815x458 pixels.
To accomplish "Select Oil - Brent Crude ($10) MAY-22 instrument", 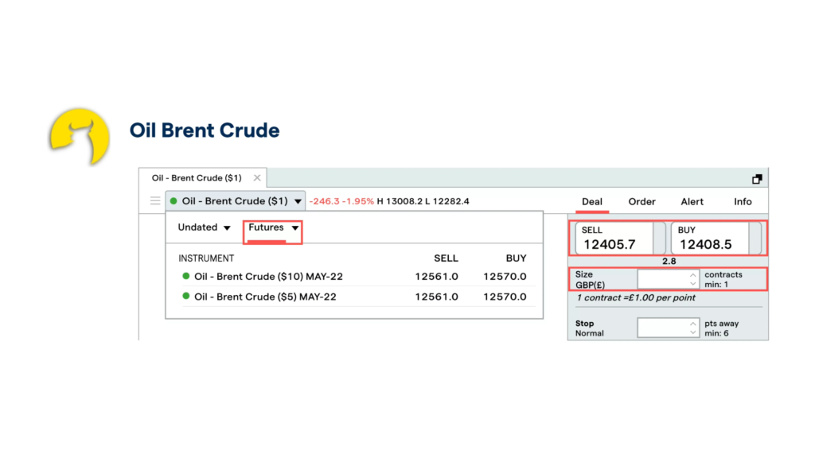I will (268, 277).
